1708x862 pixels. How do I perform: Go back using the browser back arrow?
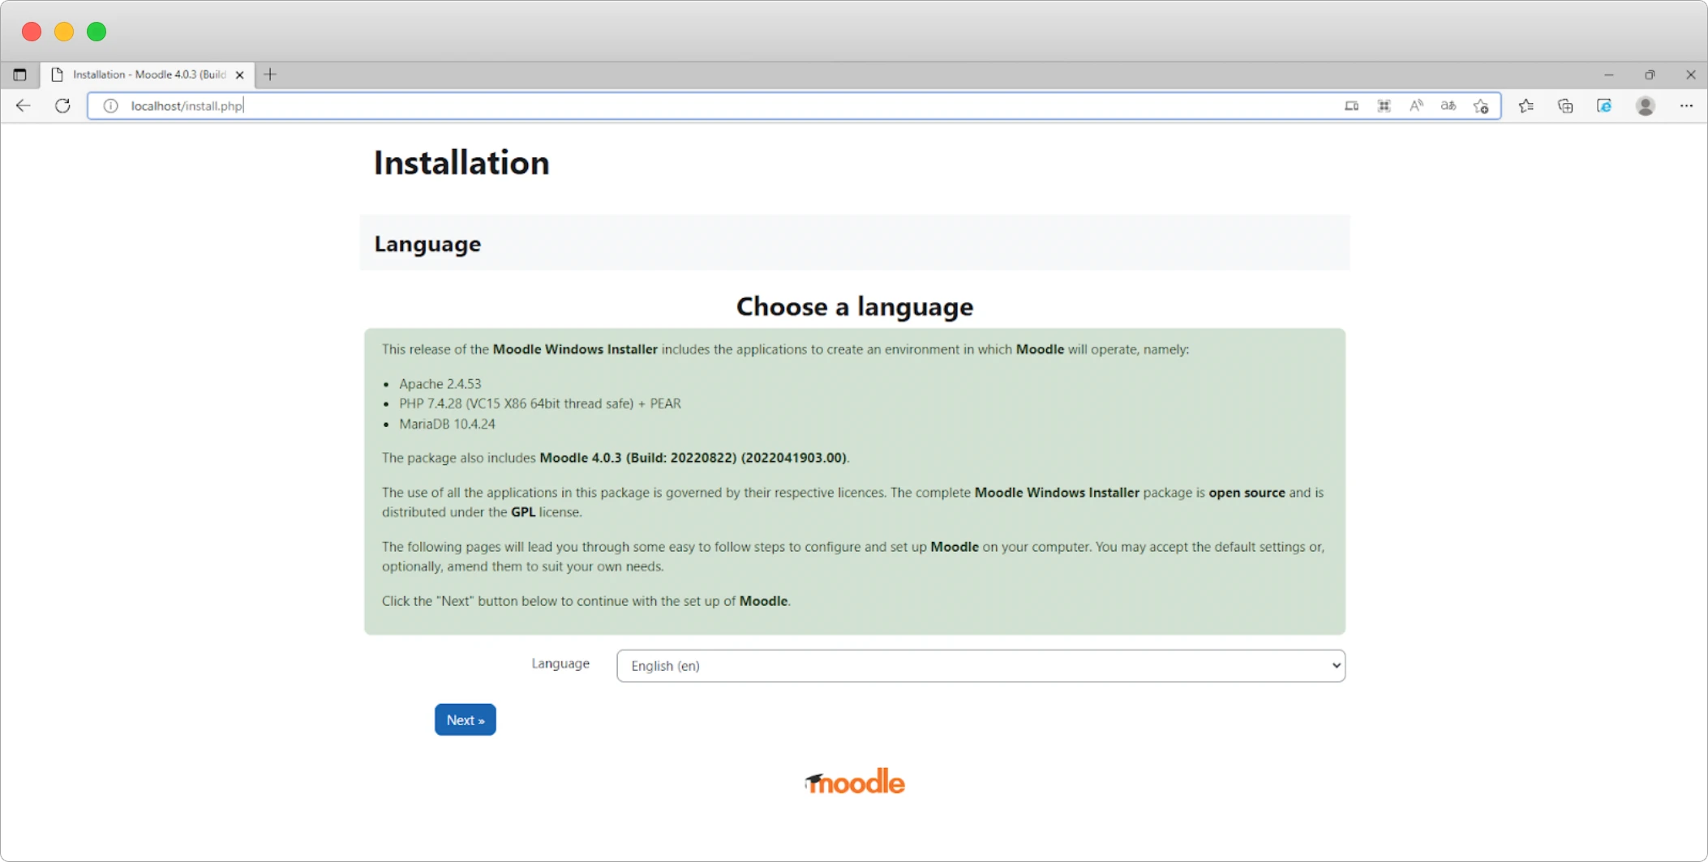(x=24, y=106)
